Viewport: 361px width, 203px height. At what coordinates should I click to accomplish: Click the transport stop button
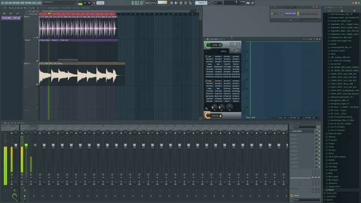point(89,3)
